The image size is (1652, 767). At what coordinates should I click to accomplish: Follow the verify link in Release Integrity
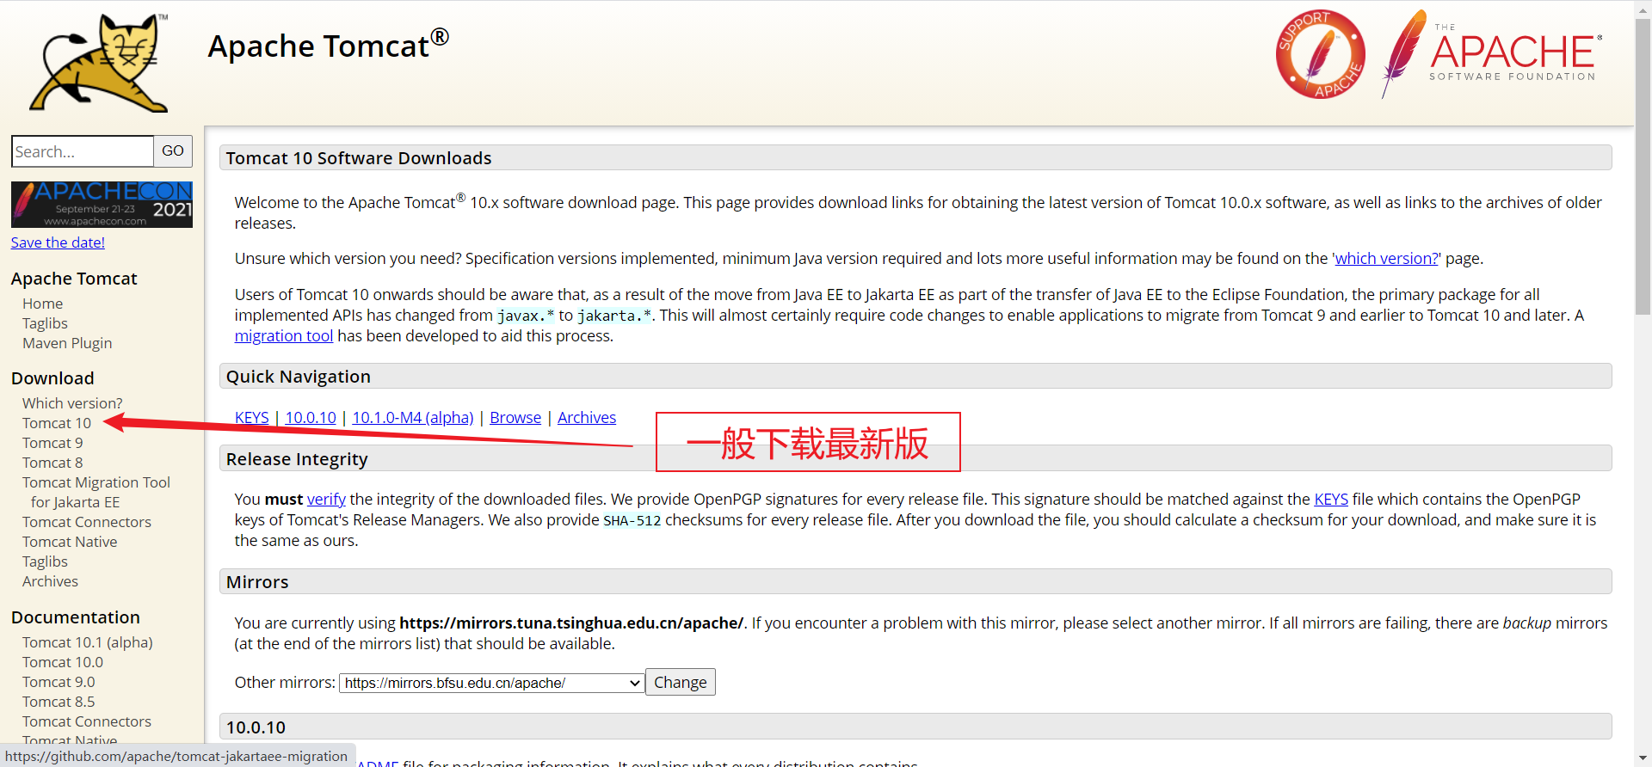point(326,500)
